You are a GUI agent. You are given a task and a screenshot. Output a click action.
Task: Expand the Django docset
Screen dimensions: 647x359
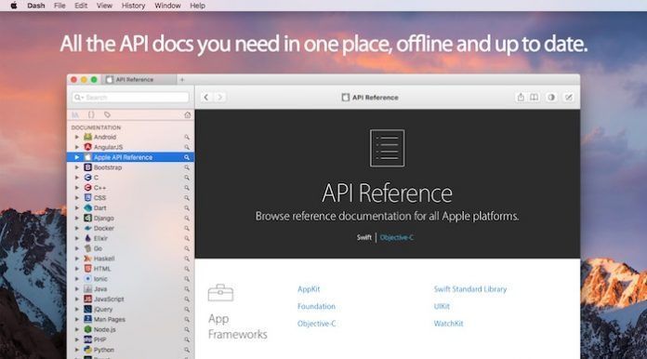77,218
